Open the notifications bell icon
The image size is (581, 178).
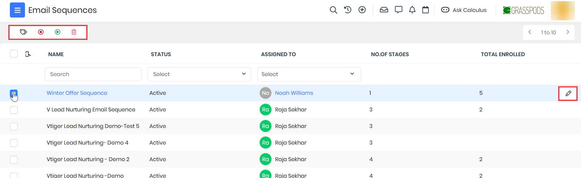pyautogui.click(x=412, y=10)
